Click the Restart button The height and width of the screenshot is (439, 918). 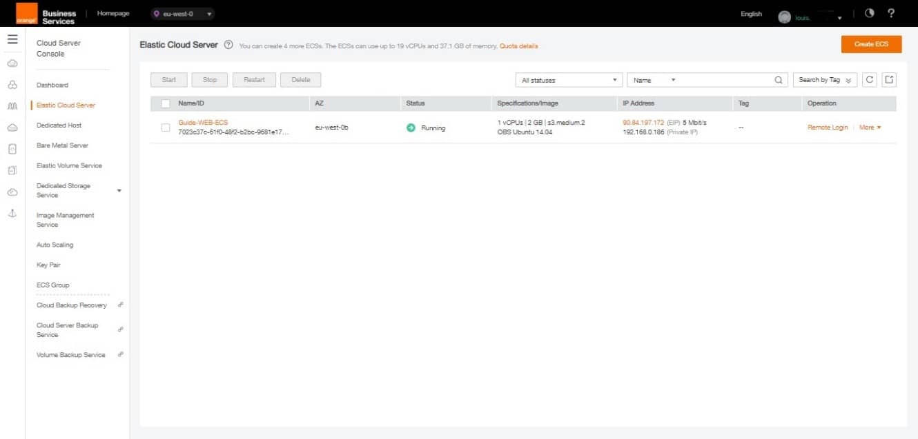coord(254,80)
